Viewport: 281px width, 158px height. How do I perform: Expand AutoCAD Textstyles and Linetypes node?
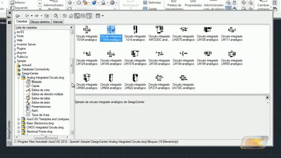coord(18,119)
